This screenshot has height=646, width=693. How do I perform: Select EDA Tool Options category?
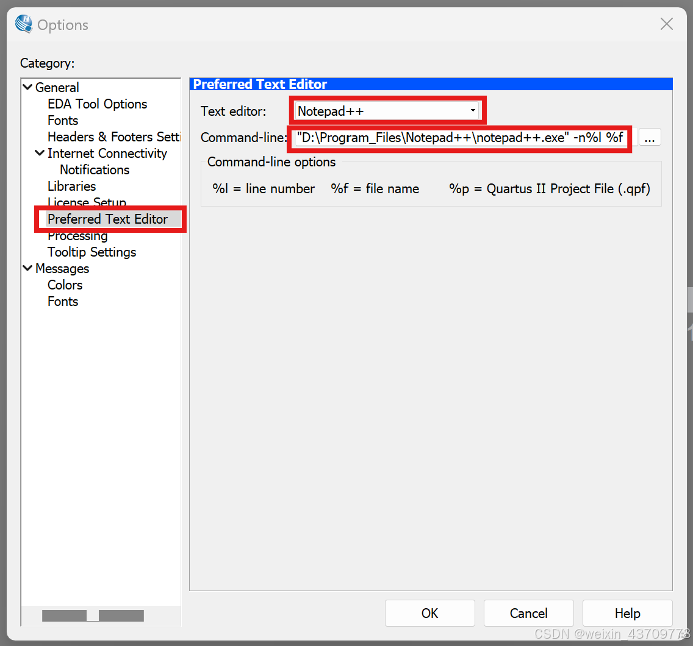pos(97,104)
